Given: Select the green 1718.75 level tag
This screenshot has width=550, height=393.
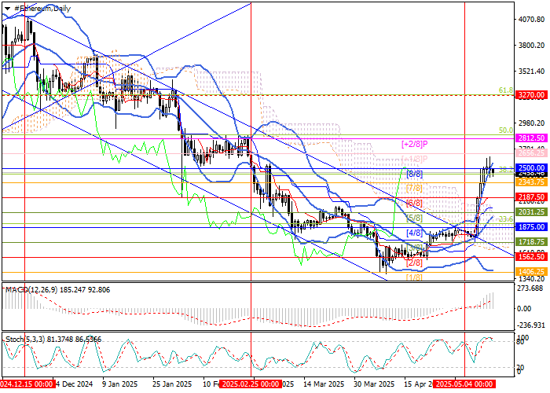Looking at the screenshot, I should [531, 241].
